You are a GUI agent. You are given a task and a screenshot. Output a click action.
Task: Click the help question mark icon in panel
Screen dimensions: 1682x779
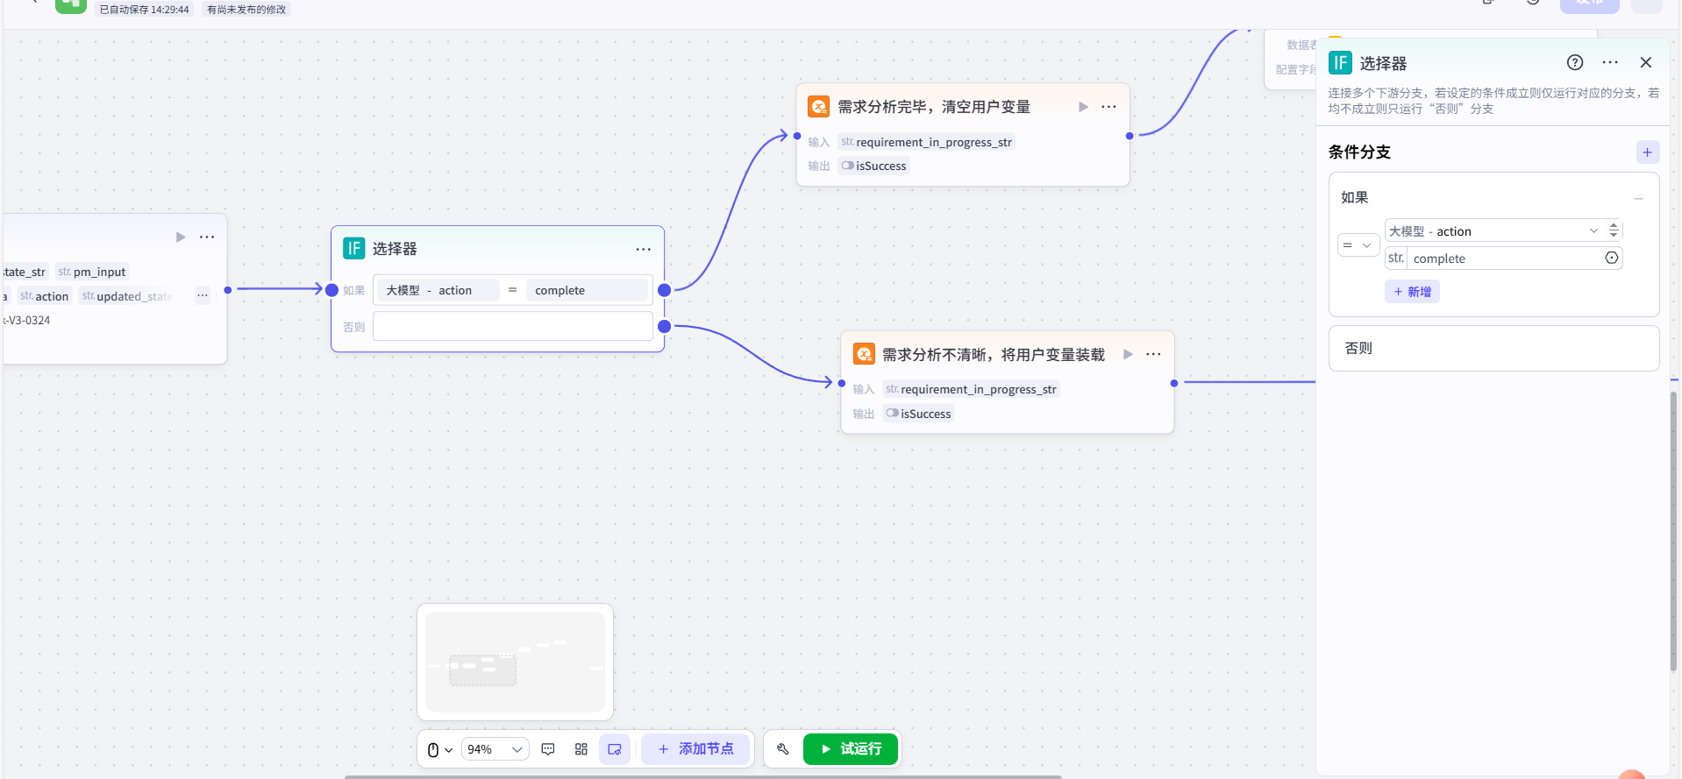click(x=1575, y=62)
